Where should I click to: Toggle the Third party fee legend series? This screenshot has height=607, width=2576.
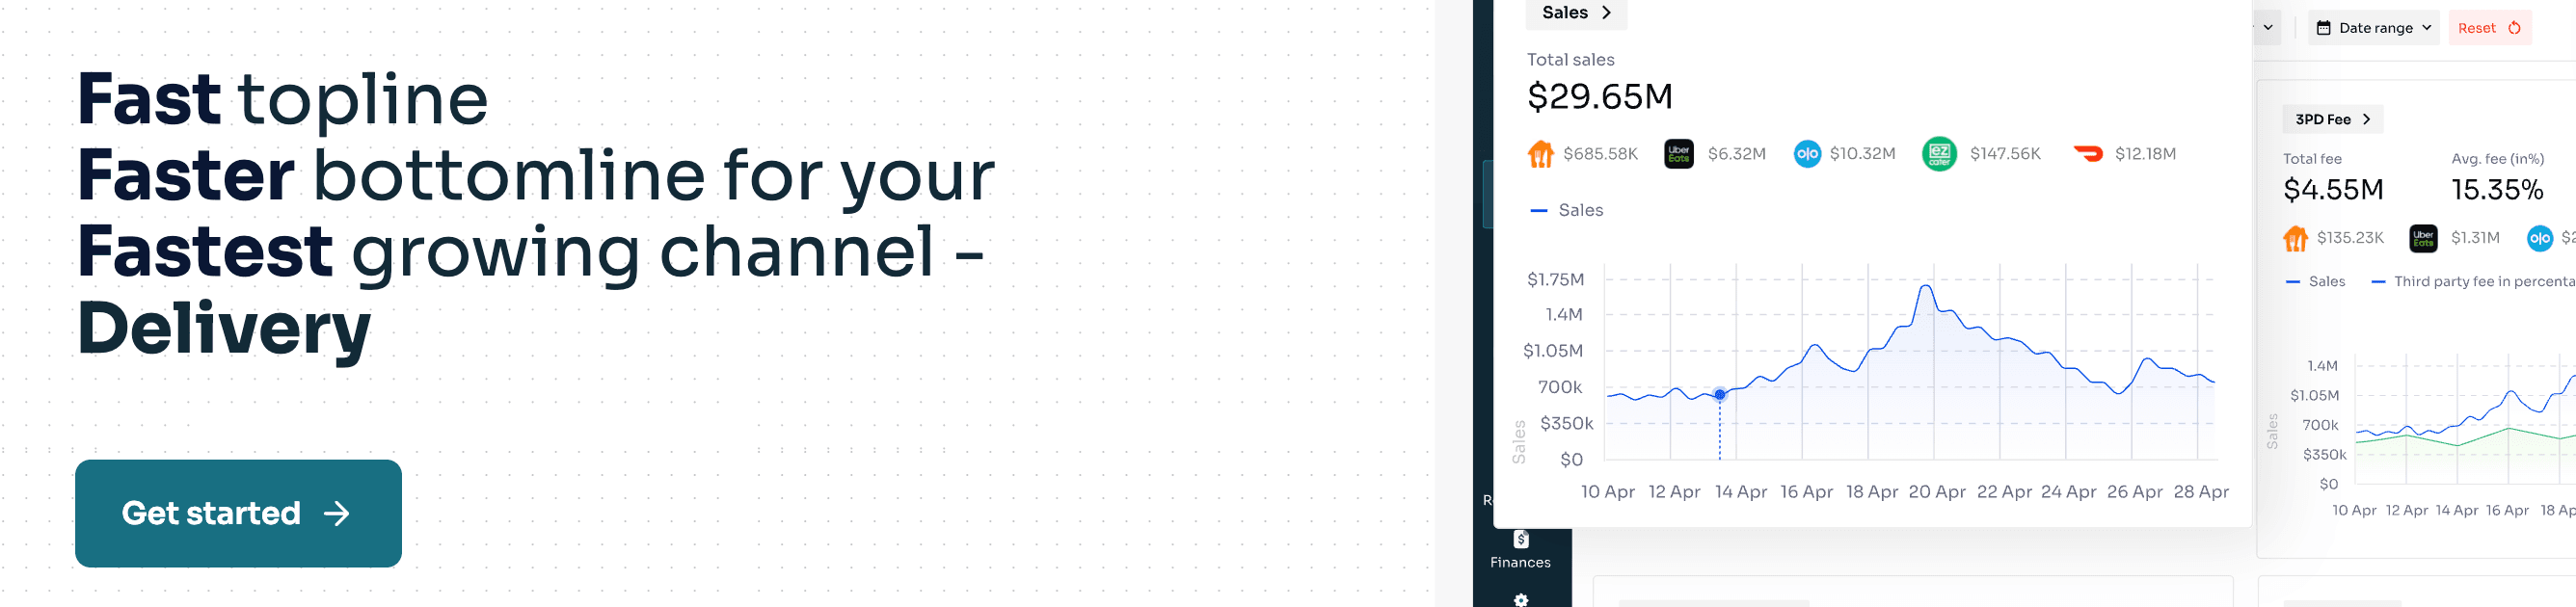pos(2470,282)
